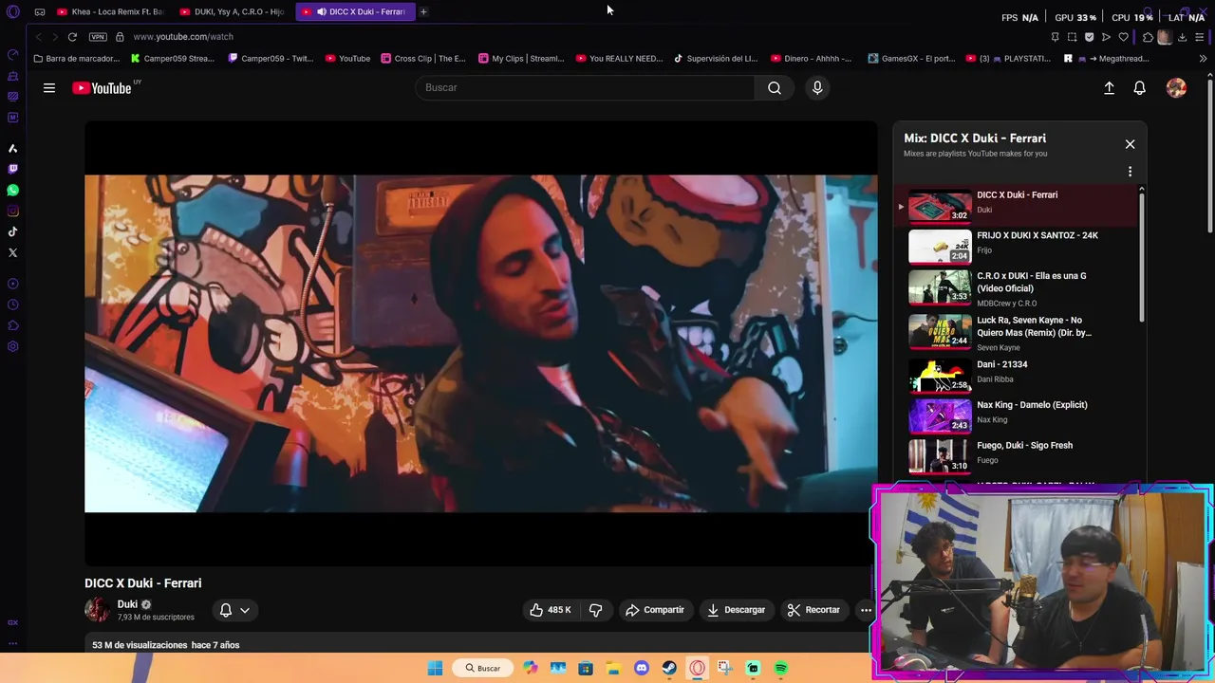Open GamesGX bookmark
Viewport: 1215px width, 683px height.
(911, 58)
